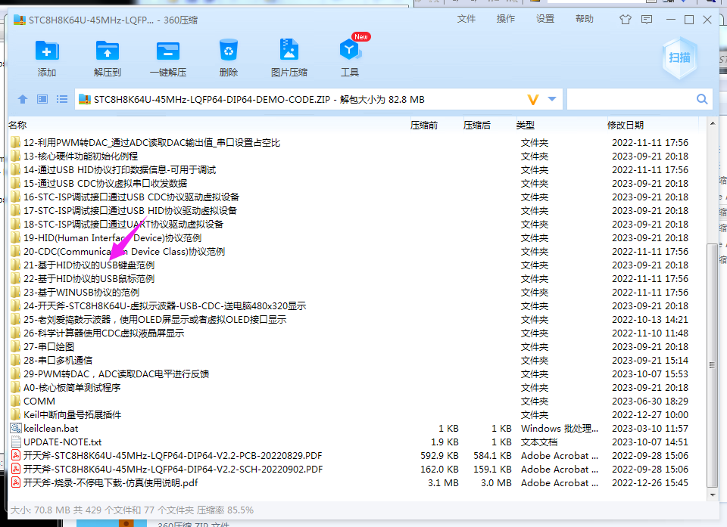This screenshot has width=727, height=527.
Task: Click the 592.9 KB size cell
Action: coord(439,456)
